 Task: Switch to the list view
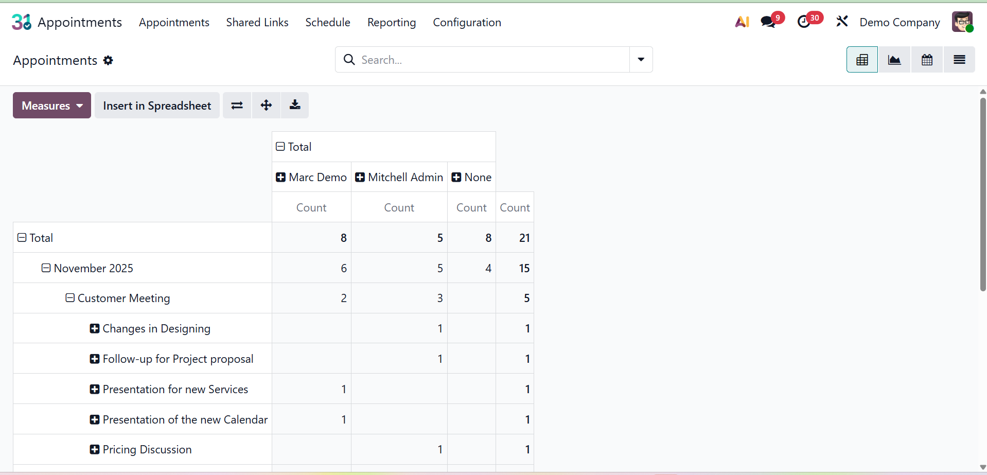959,60
